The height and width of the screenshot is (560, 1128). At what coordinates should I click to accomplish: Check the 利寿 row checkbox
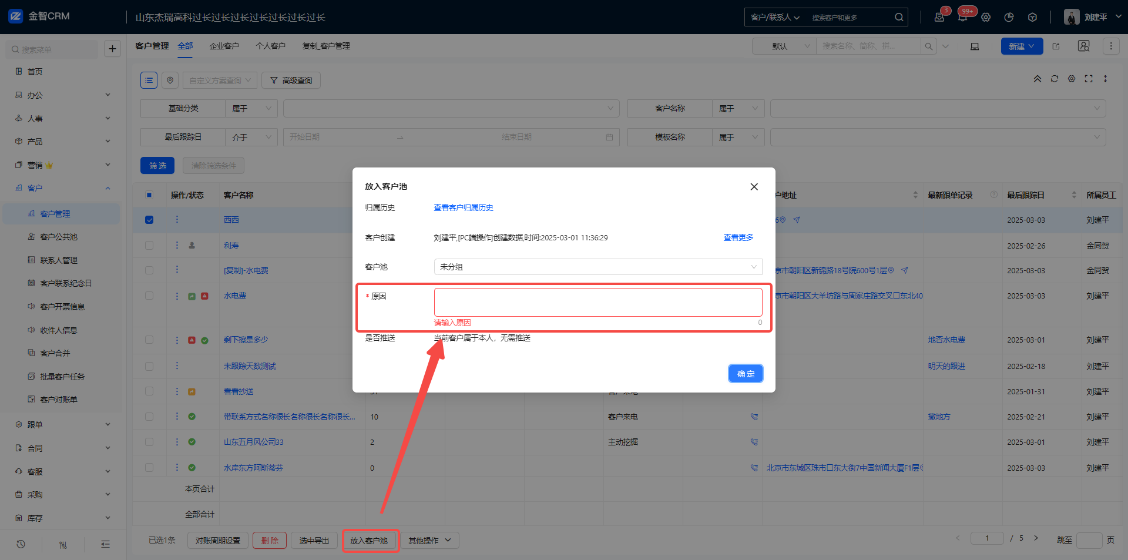149,246
